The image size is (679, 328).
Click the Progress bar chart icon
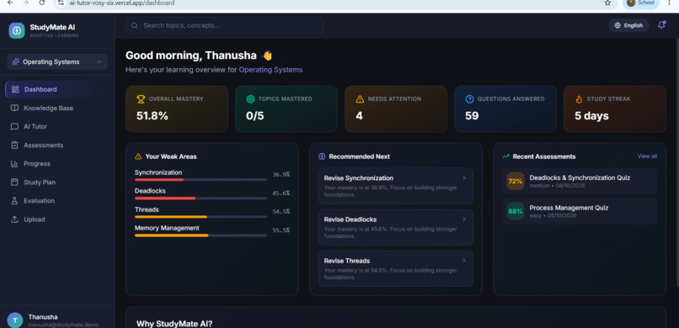click(14, 164)
